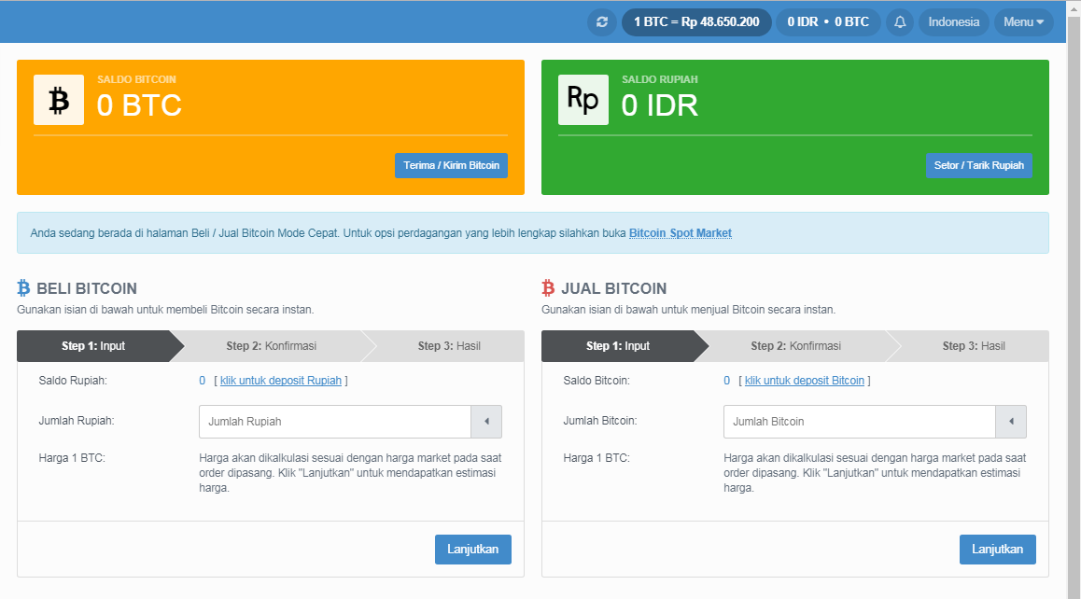Click the 0 IDR balance text in green card

[660, 105]
